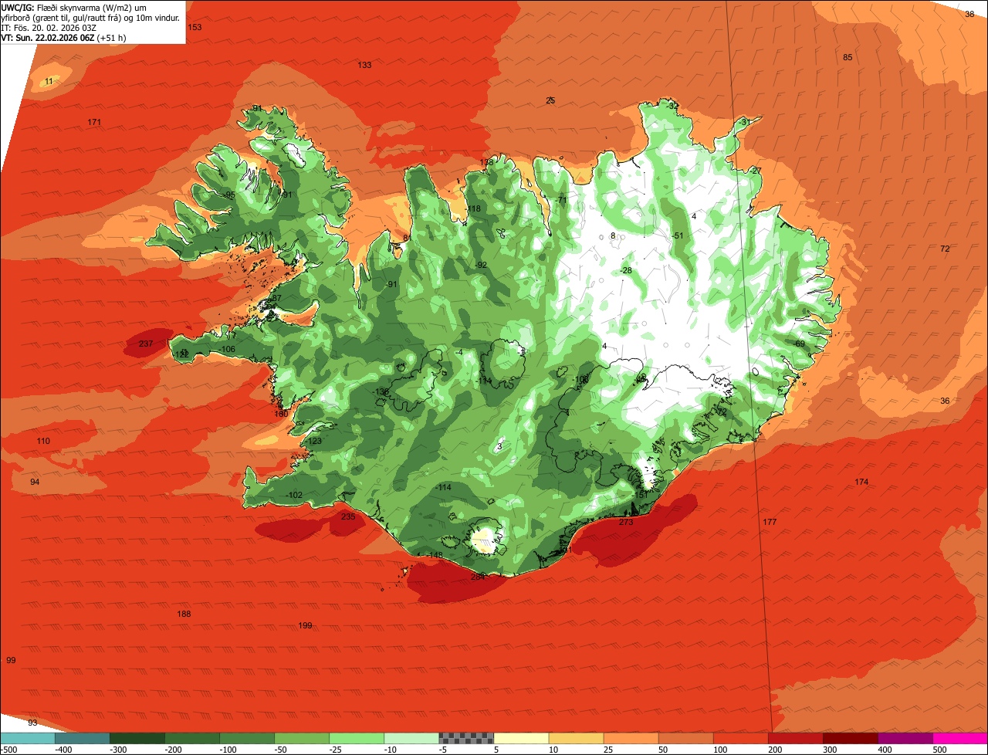
Task: Click the map value 199
Action: 305,625
